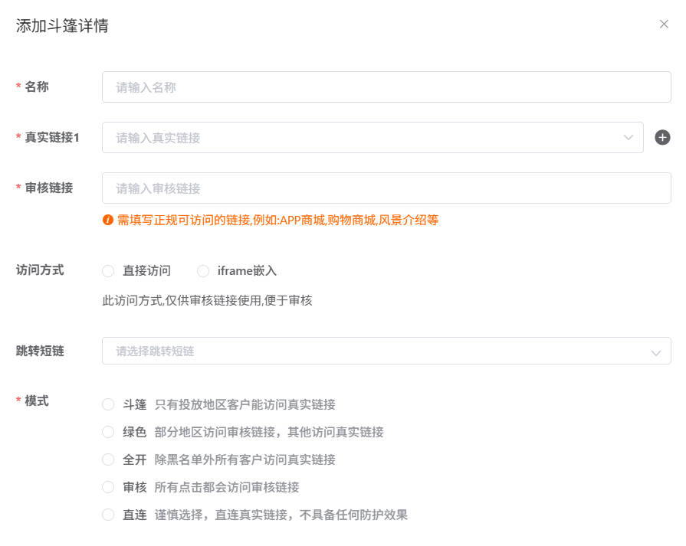This screenshot has height=546, width=686.
Task: Select the 绿色 mode radio button
Action: coord(107,431)
